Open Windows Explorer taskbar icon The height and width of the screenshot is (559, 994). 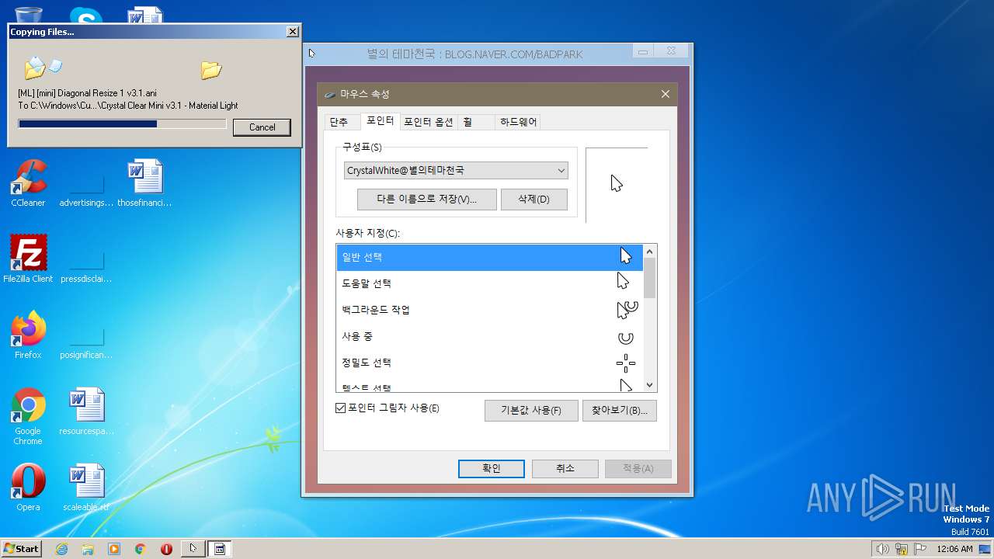point(88,549)
